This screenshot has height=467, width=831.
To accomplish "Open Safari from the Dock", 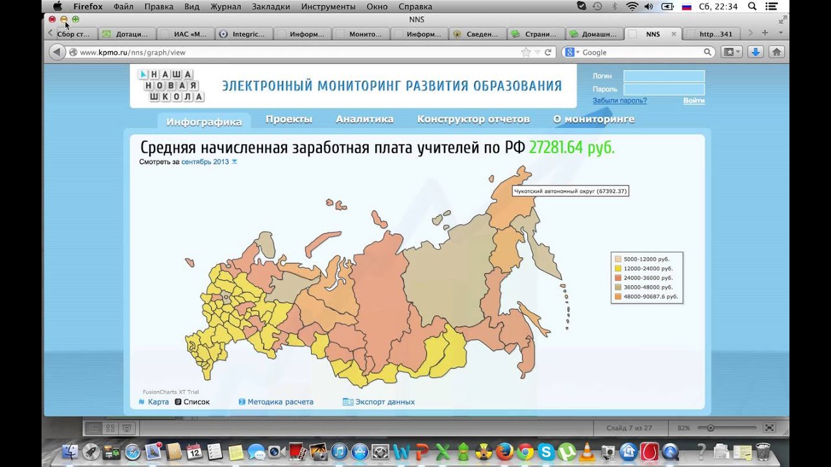I will click(x=132, y=451).
